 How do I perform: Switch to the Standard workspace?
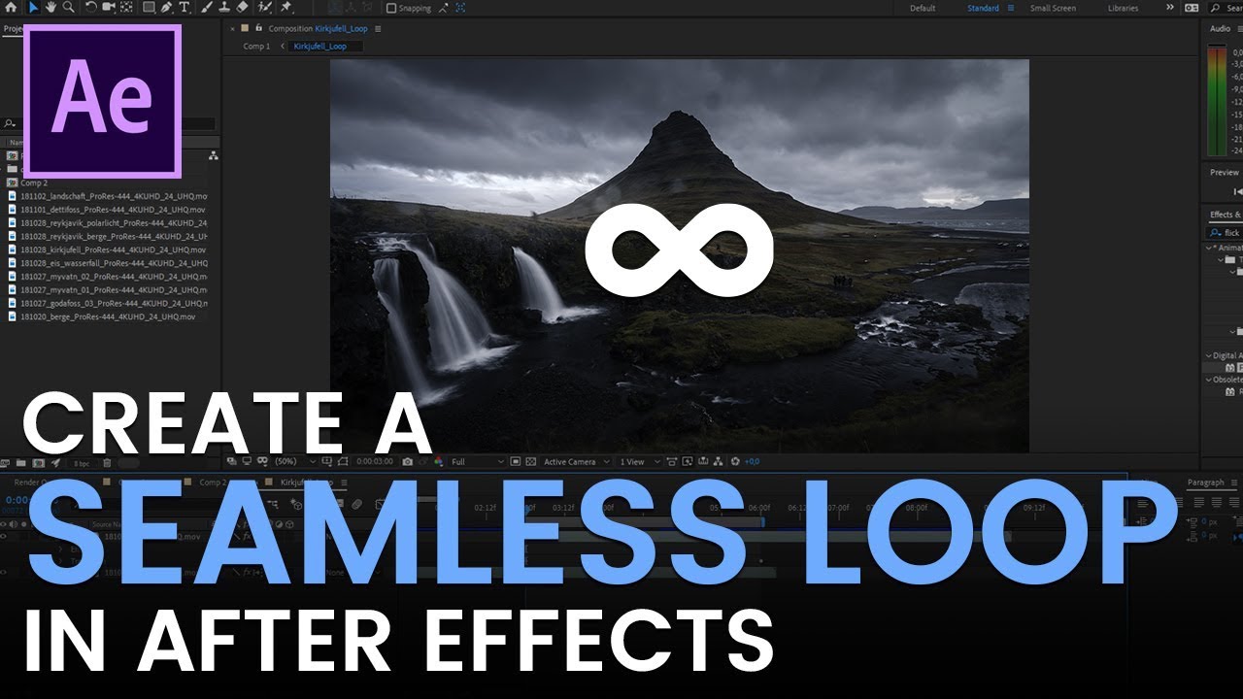point(983,8)
